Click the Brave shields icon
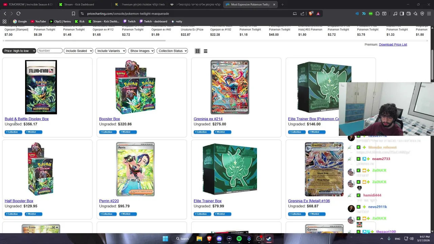The width and height of the screenshot is (434, 244). tap(311, 14)
